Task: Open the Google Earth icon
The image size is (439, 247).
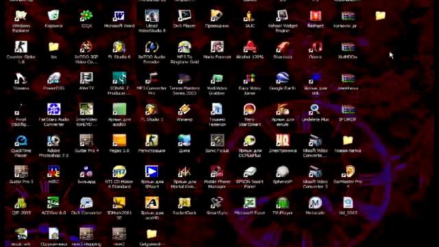Action: pos(282,78)
